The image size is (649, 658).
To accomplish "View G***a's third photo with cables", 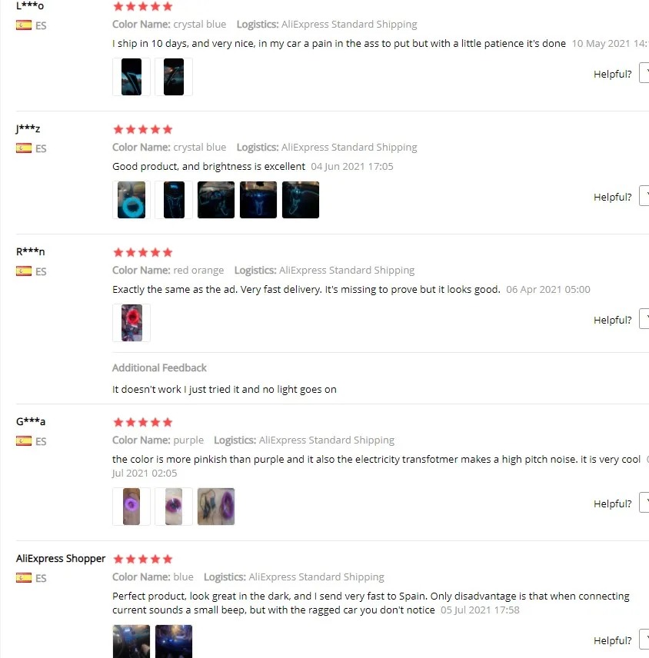I will pos(216,507).
